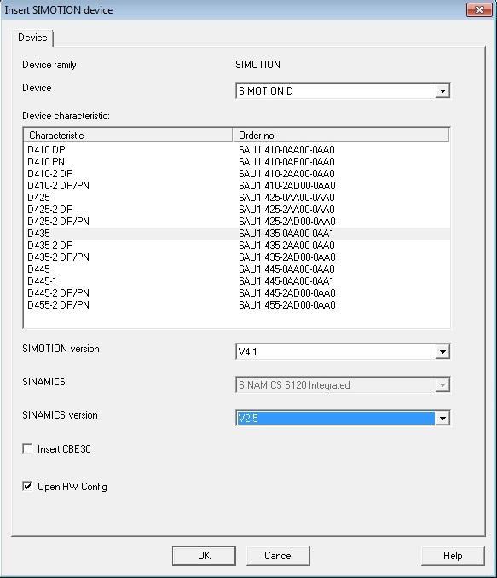497x578 pixels.
Task: Open the SINAMICS version V2.5 dropdown
Action: click(442, 419)
